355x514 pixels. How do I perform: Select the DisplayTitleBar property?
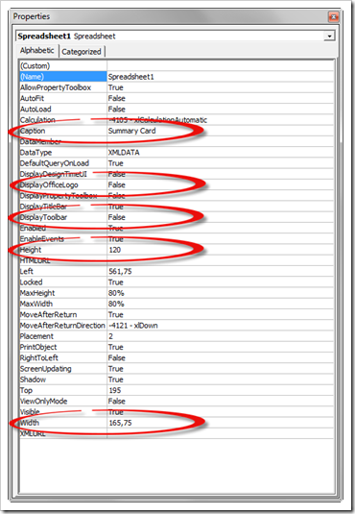pyautogui.click(x=43, y=207)
